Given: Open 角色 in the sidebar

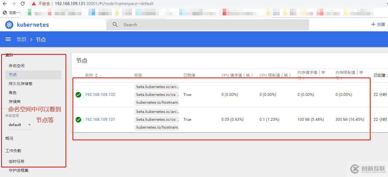Looking at the screenshot, I should 13,93.
